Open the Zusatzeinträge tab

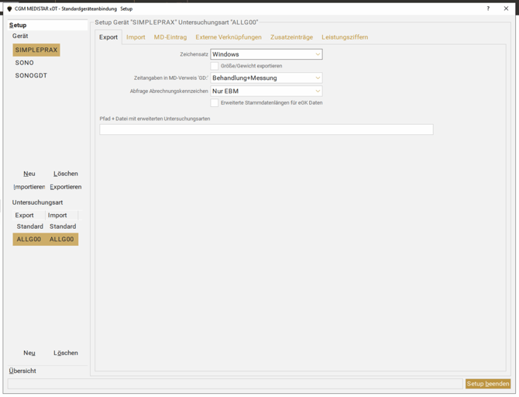291,37
